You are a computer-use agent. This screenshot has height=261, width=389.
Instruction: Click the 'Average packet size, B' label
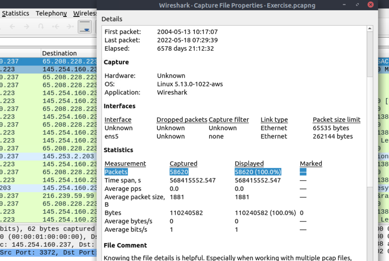[x=135, y=201]
